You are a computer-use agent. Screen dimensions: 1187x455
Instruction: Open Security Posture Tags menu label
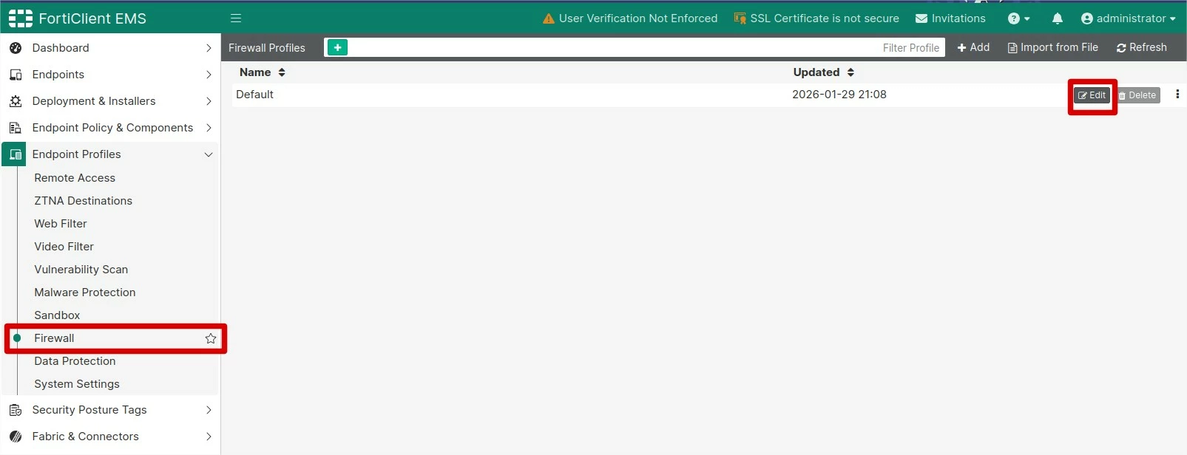point(89,410)
